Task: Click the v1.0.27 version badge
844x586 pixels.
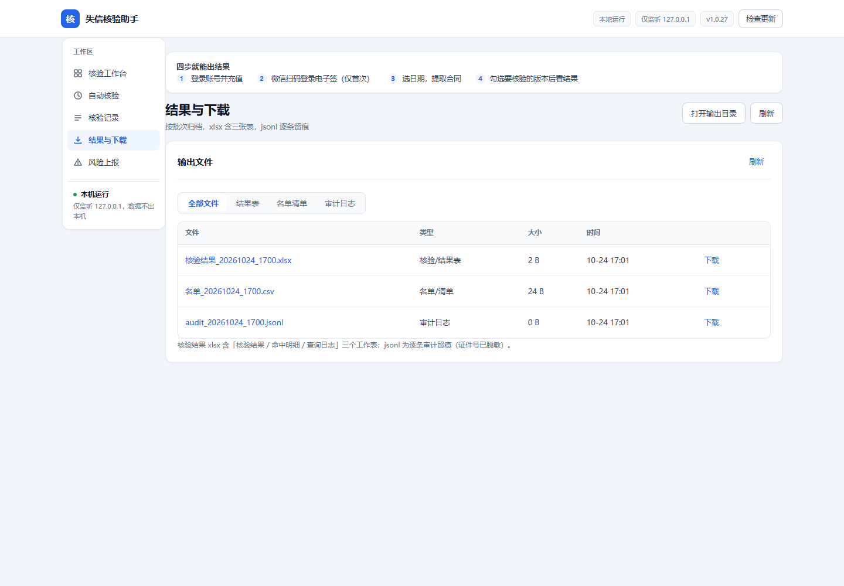Action: [x=717, y=19]
